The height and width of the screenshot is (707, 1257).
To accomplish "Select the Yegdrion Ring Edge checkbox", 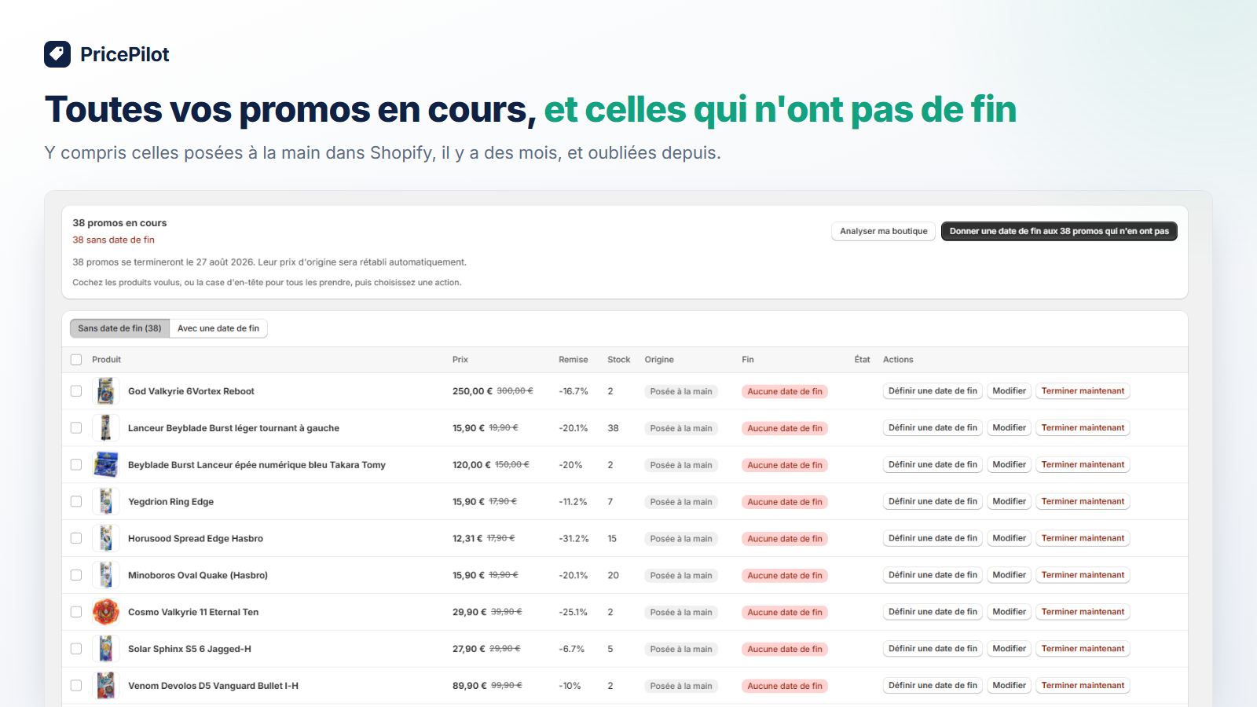I will click(x=76, y=501).
